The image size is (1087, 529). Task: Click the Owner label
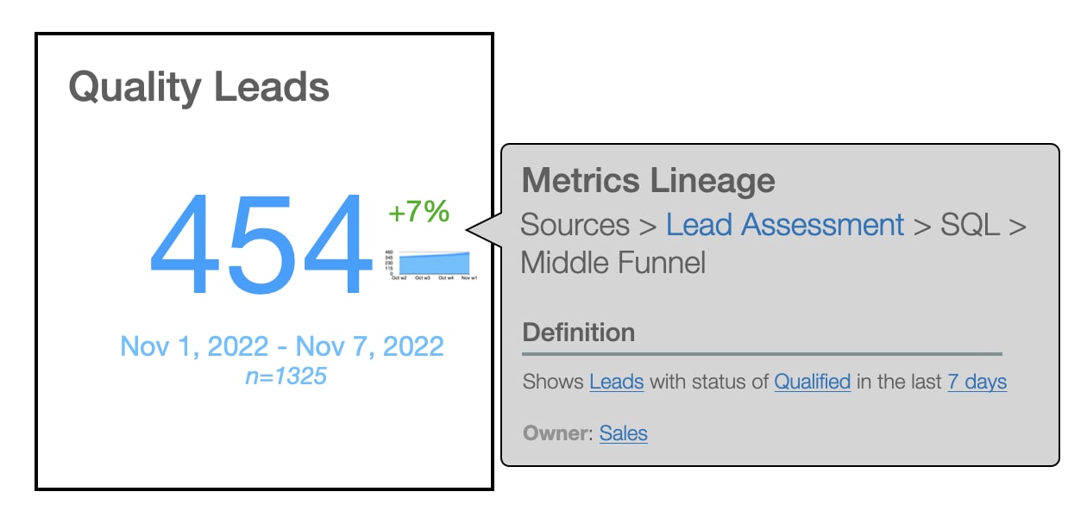[554, 433]
